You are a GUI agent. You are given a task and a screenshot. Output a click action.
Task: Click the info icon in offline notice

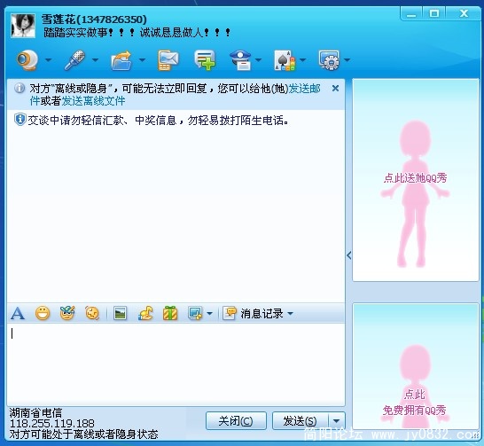point(20,89)
